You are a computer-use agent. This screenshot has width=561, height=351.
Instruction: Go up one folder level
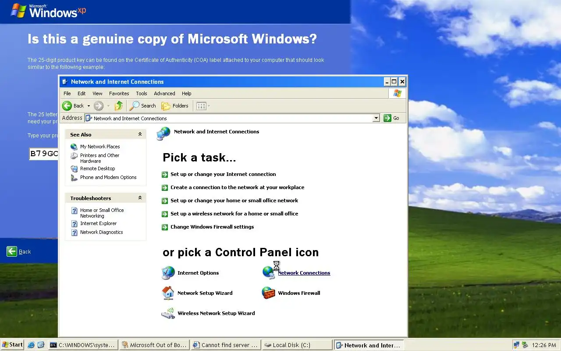click(x=119, y=106)
